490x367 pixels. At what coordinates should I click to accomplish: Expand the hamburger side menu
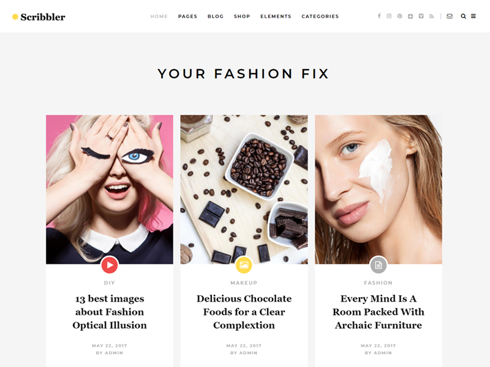[473, 16]
